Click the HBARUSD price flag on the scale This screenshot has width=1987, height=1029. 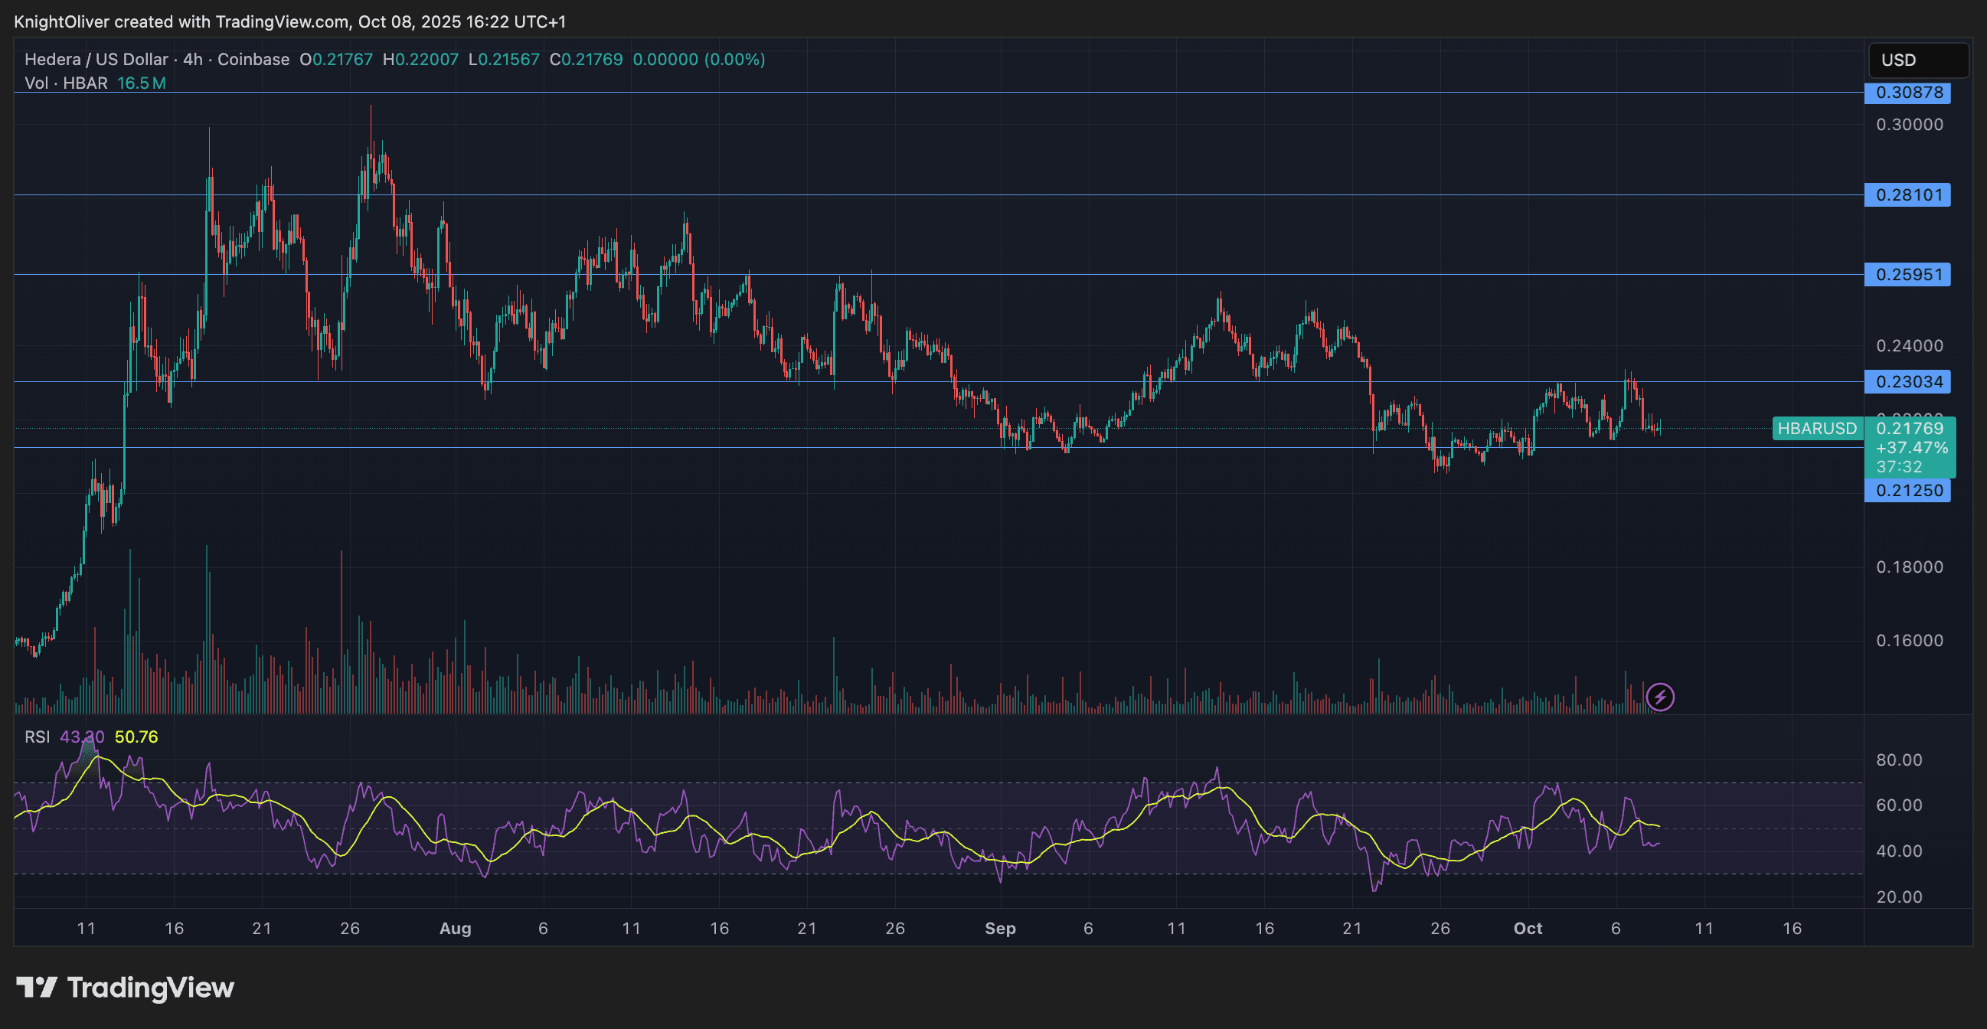[x=1818, y=430]
